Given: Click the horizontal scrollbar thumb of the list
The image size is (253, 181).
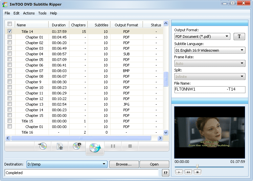Looking at the screenshot, I should point(81,138).
